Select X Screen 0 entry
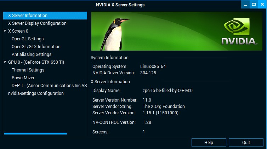Viewport: 267px width, 149px height. pyautogui.click(x=18, y=31)
